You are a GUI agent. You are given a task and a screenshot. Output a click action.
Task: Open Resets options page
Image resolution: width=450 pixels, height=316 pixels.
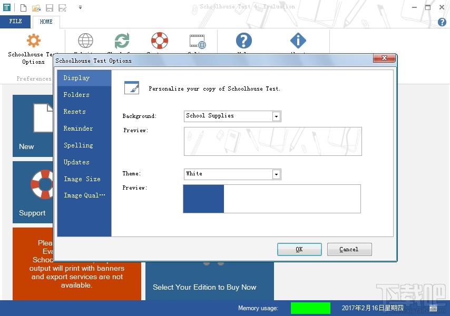(x=84, y=112)
